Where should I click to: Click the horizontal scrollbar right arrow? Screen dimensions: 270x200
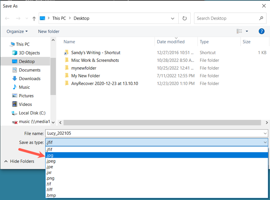(x=267, y=122)
